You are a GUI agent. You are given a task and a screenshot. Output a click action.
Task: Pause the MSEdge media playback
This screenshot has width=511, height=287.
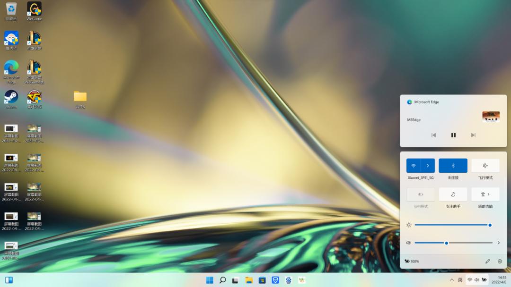tap(453, 135)
